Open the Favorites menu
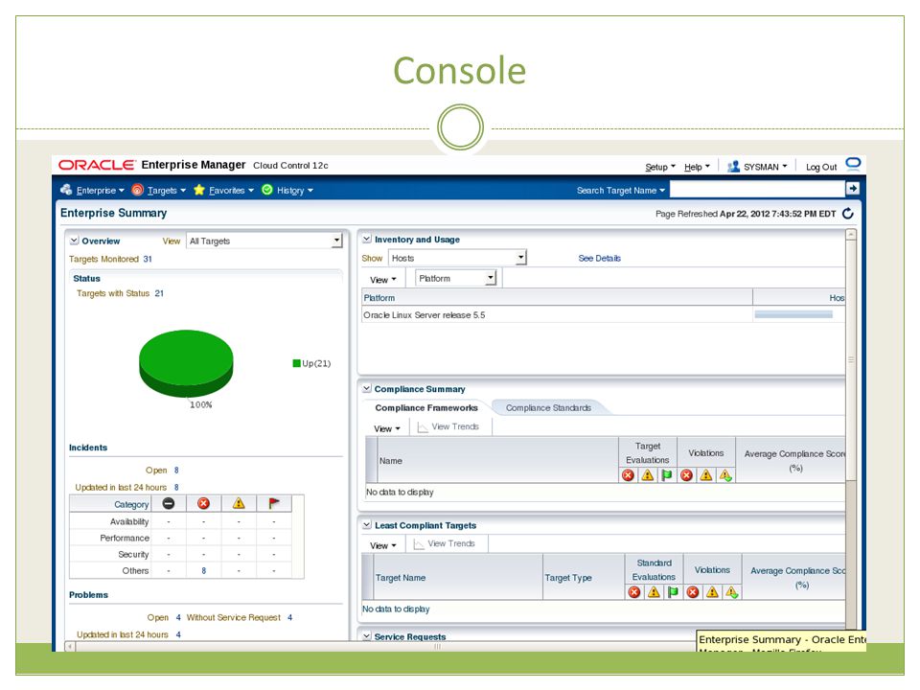Screen dimensions: 920x690 pos(231,191)
